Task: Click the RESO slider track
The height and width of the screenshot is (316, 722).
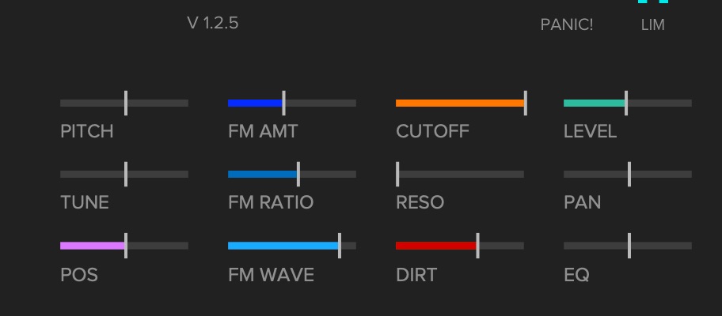Action: click(460, 174)
